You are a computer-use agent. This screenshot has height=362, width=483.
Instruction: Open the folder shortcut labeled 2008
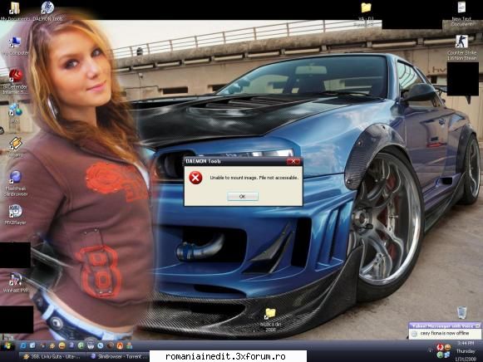click(x=270, y=320)
